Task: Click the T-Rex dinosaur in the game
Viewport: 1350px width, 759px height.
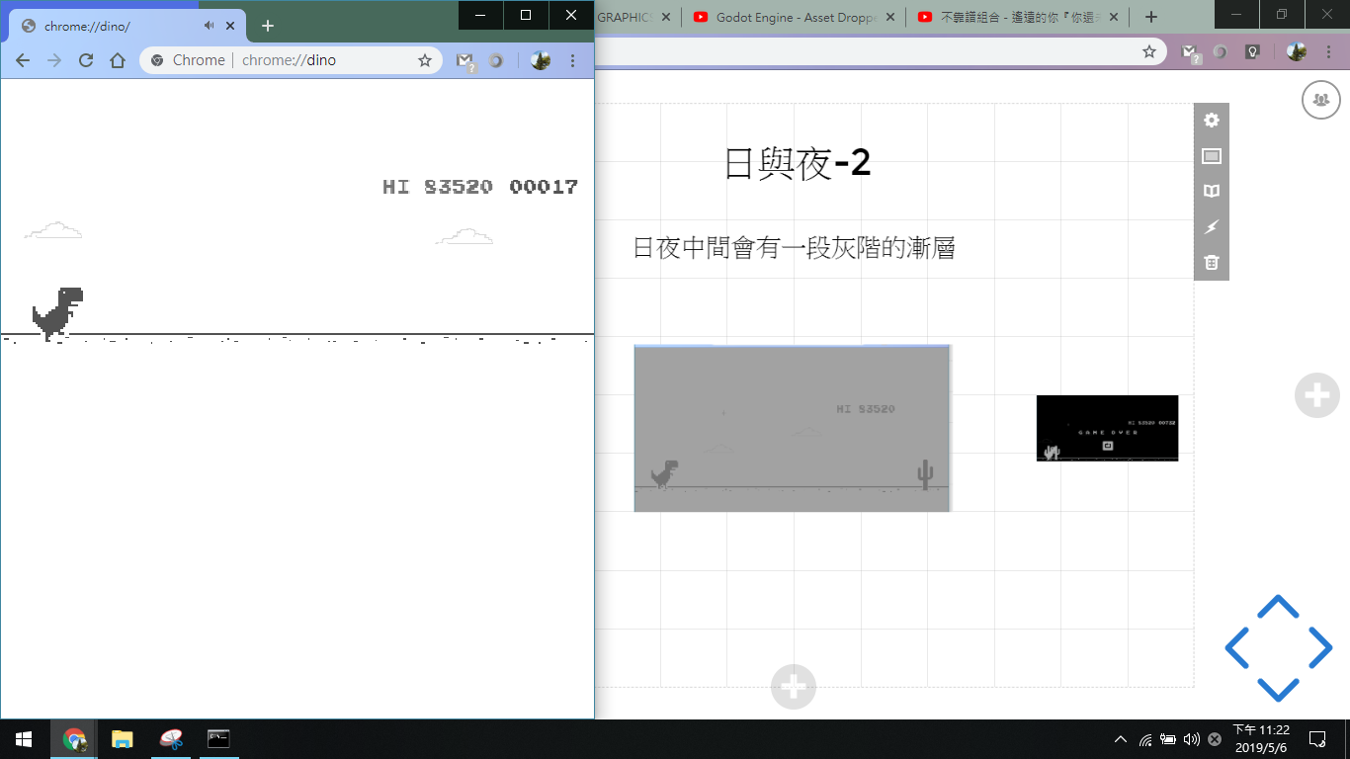Action: click(x=57, y=313)
